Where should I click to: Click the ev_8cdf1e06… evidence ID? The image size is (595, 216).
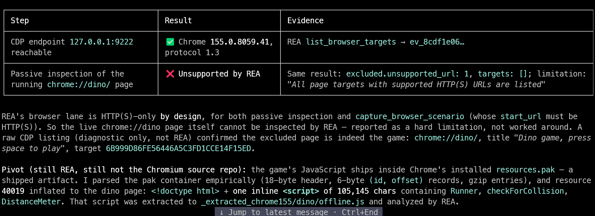click(x=437, y=42)
